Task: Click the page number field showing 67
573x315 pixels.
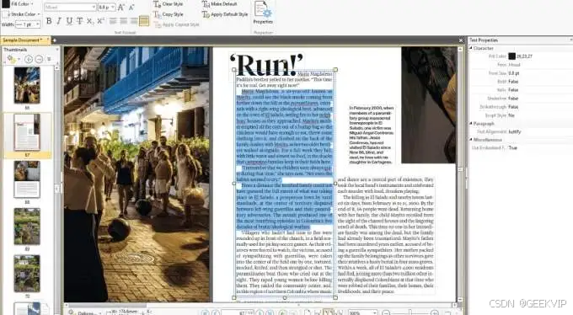Action: (238, 312)
